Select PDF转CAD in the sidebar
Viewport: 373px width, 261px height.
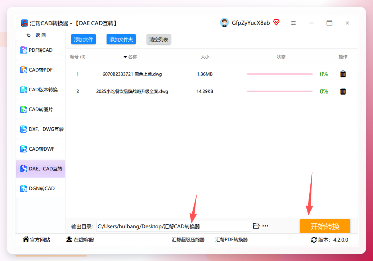pyautogui.click(x=40, y=50)
